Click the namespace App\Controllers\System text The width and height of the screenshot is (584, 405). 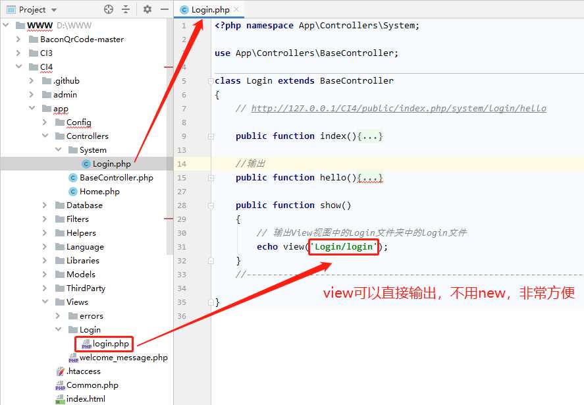(x=332, y=25)
